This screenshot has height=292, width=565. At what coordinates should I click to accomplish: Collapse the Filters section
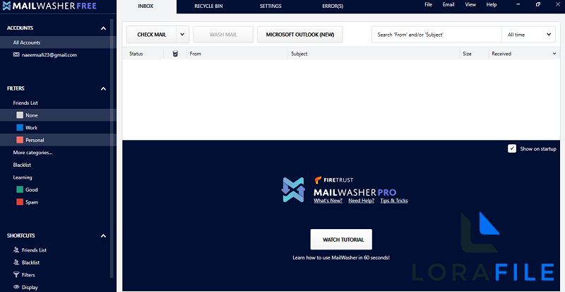(x=103, y=88)
